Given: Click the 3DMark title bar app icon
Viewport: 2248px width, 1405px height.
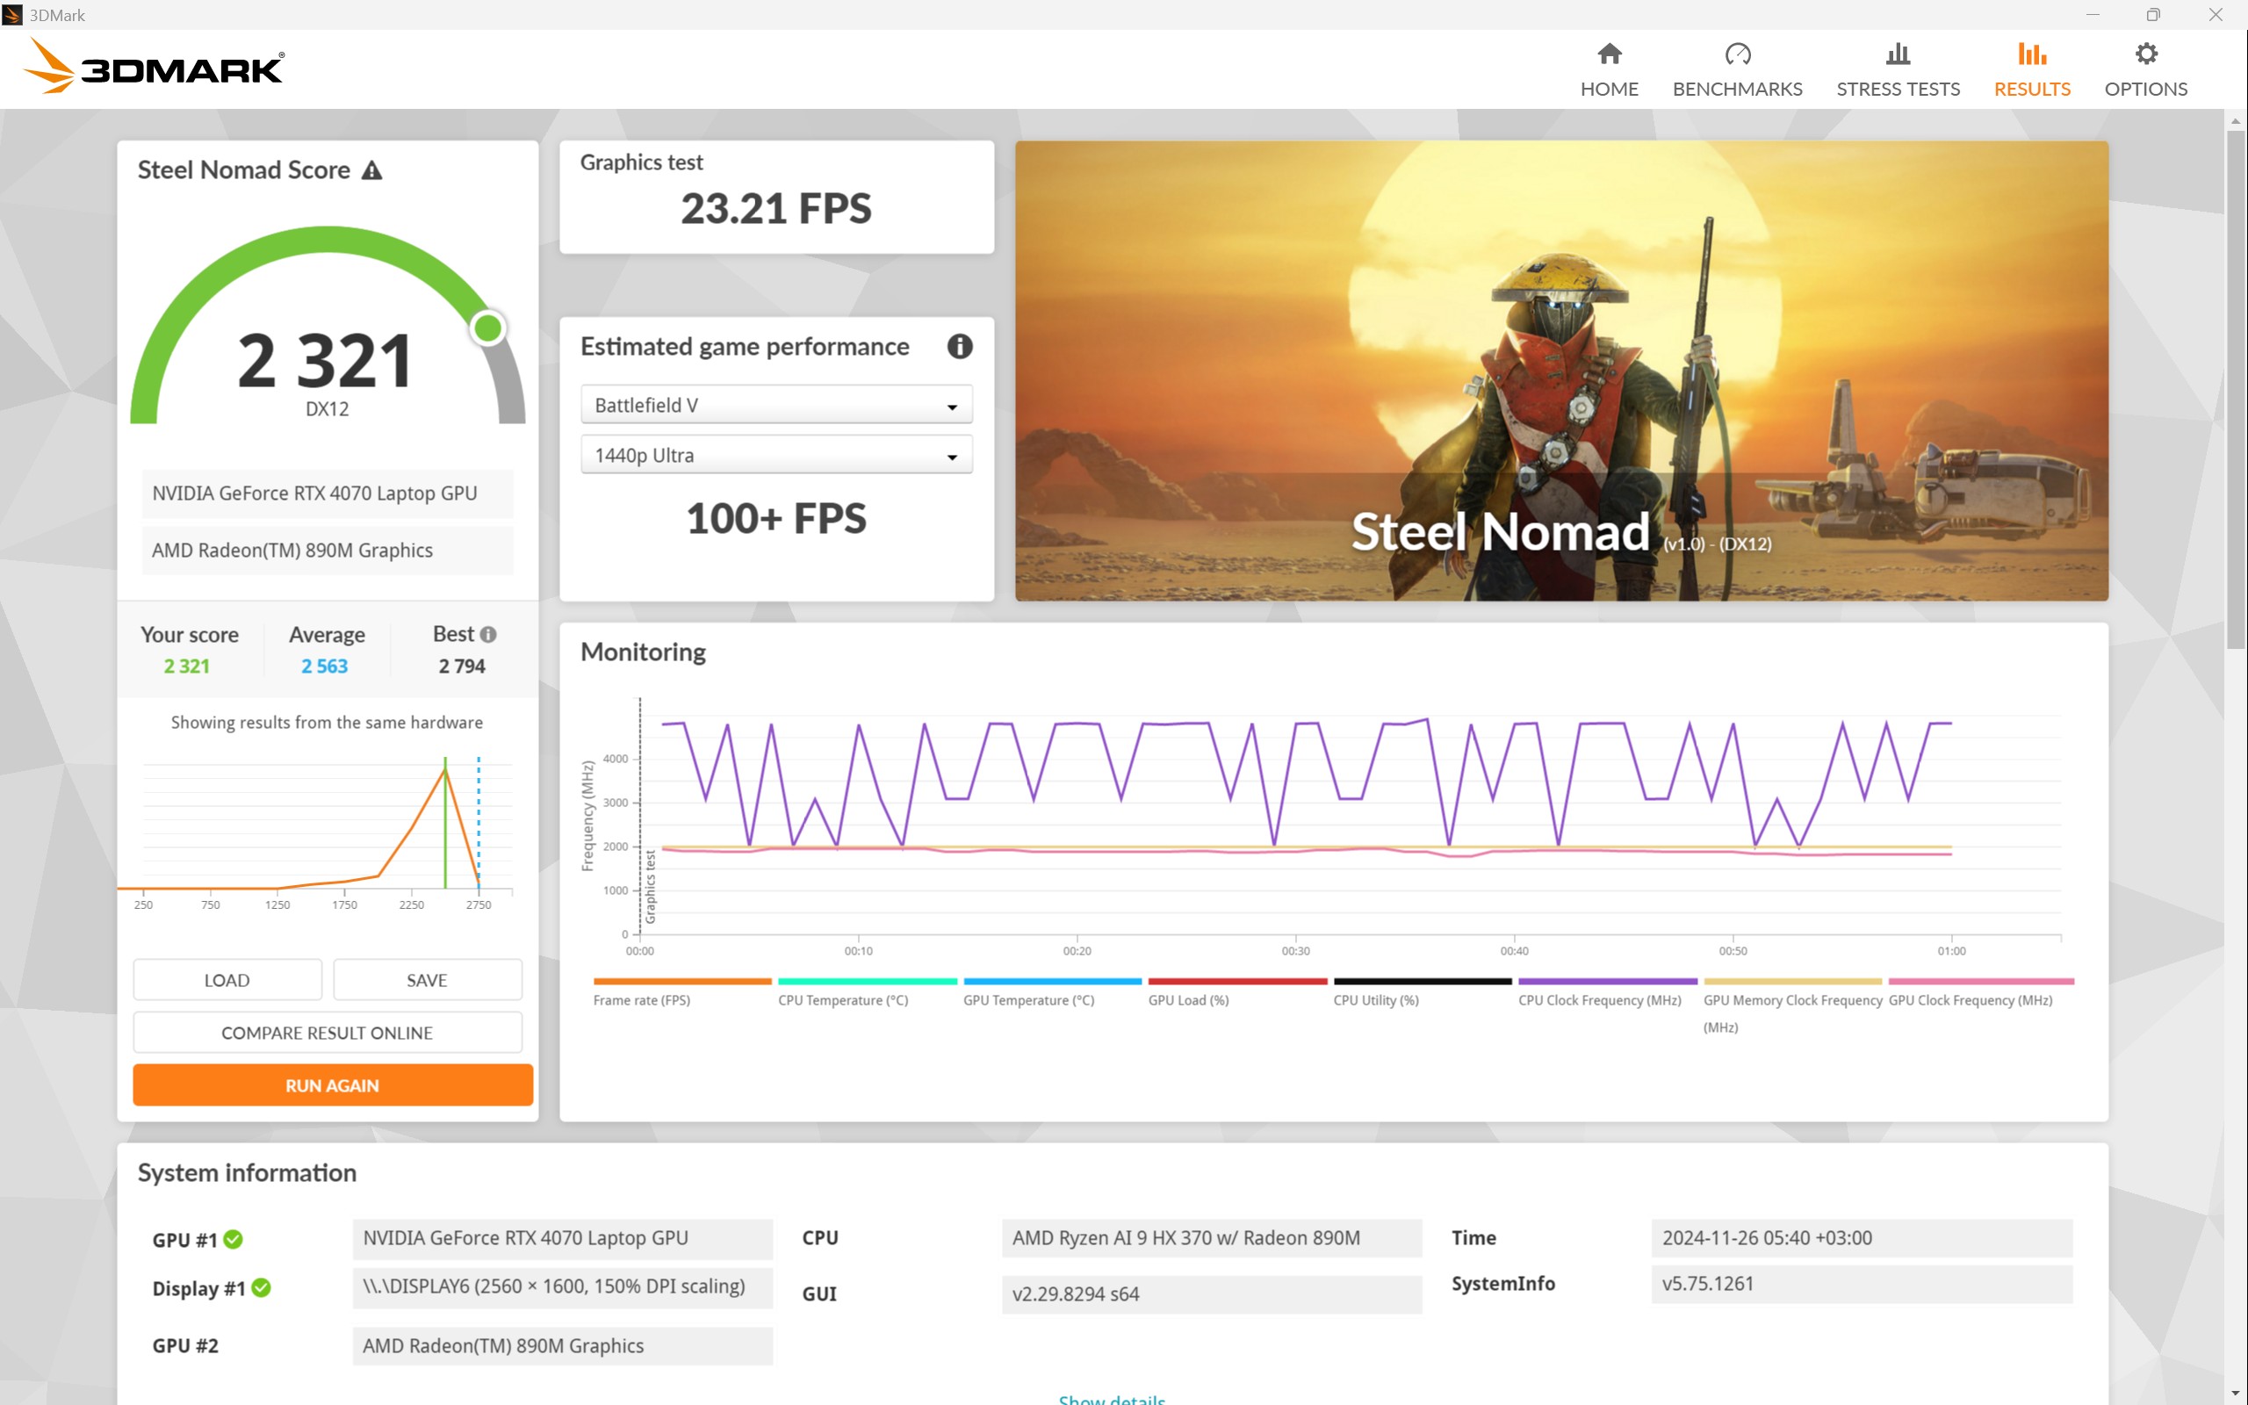Looking at the screenshot, I should coord(12,15).
